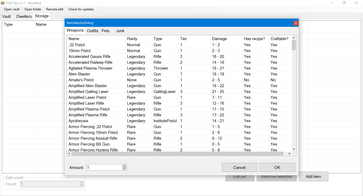Click the horizontal scrollbar right arrow in weapons list

coord(289,154)
